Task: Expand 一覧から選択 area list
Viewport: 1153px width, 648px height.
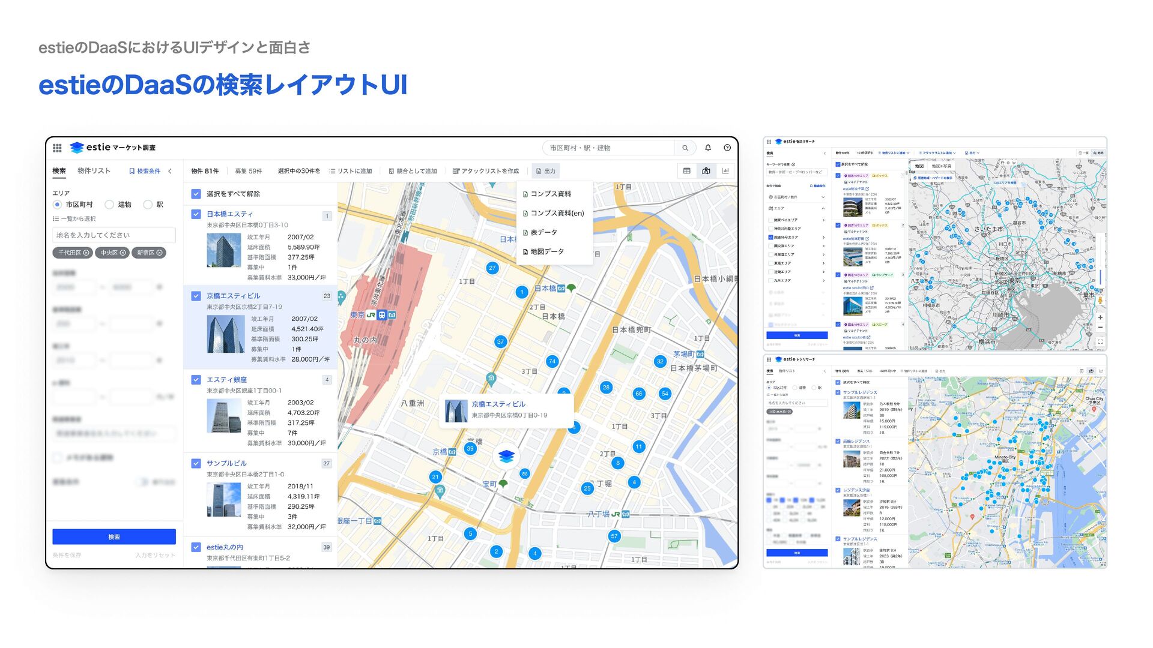Action: (74, 219)
